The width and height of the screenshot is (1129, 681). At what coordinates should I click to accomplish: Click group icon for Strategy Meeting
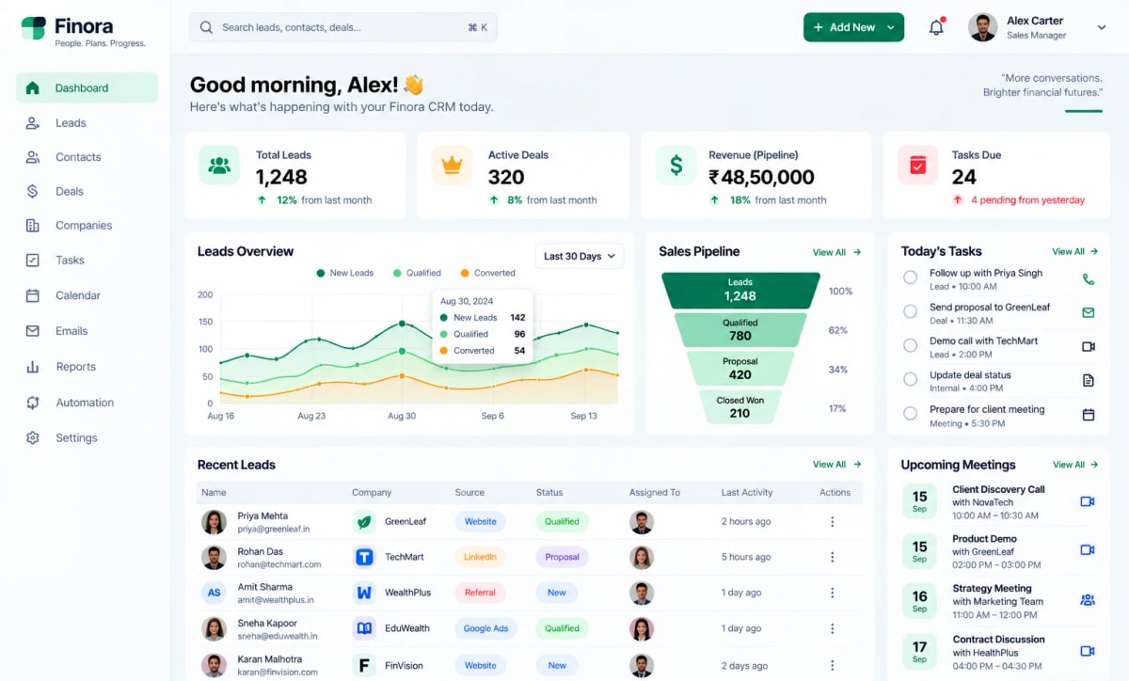point(1088,599)
